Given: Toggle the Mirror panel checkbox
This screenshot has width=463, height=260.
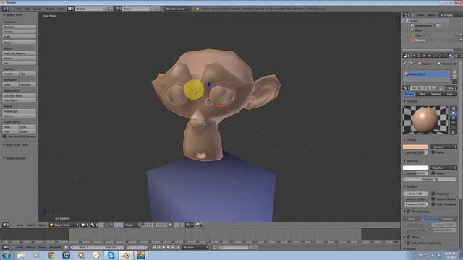Looking at the screenshot, I should [409, 237].
